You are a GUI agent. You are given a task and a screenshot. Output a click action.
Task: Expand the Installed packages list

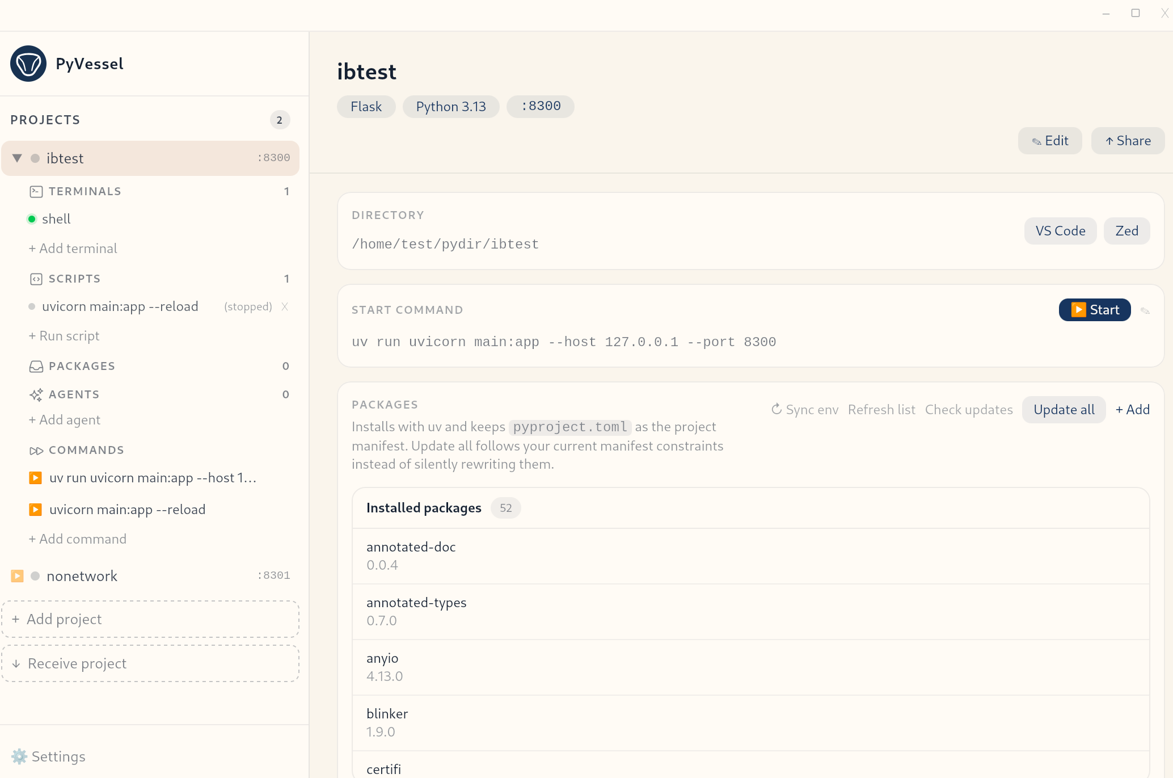pyautogui.click(x=424, y=508)
